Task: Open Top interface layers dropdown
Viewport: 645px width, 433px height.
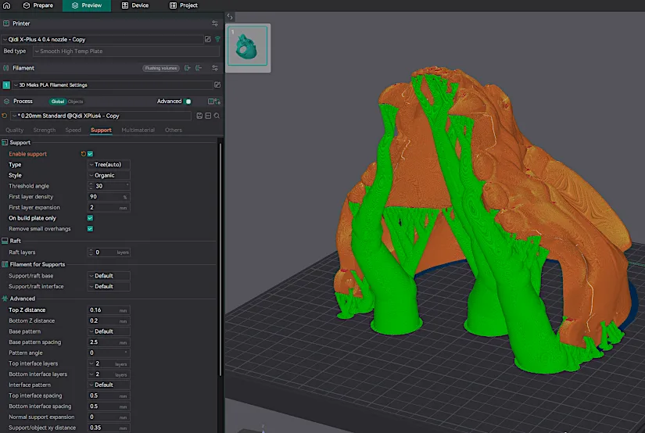Action: pos(109,363)
